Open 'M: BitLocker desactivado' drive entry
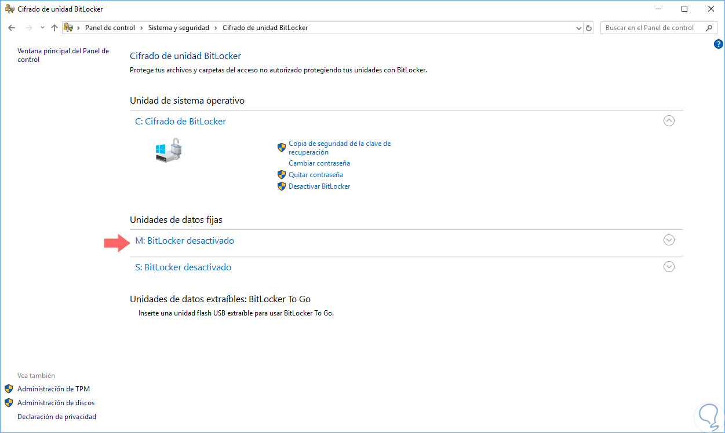 [x=184, y=241]
